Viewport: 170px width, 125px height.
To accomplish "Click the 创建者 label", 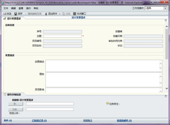I will pos(119,31).
